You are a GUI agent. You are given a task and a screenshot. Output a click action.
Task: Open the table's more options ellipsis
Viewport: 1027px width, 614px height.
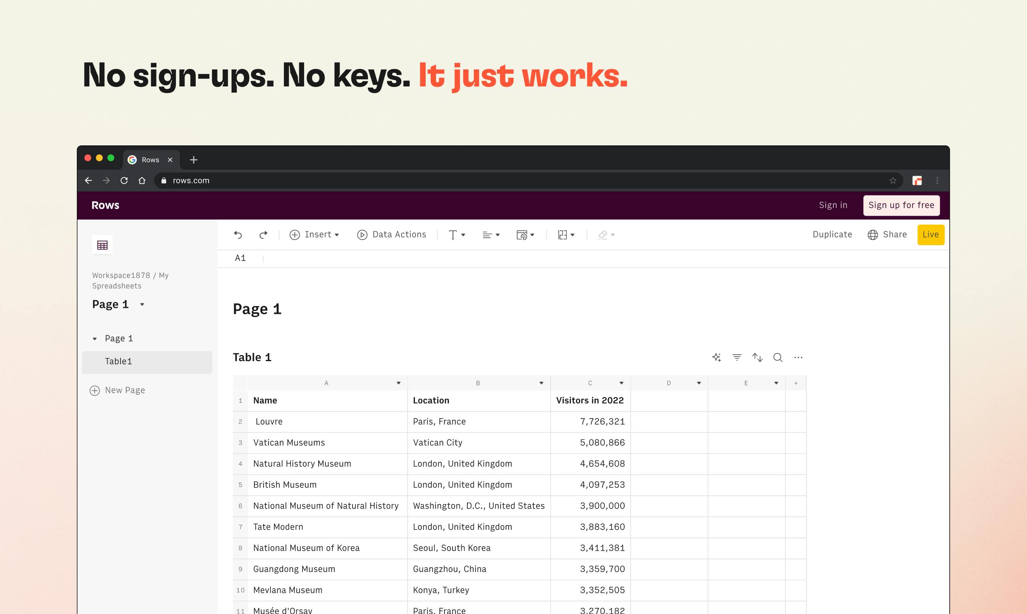pyautogui.click(x=799, y=357)
